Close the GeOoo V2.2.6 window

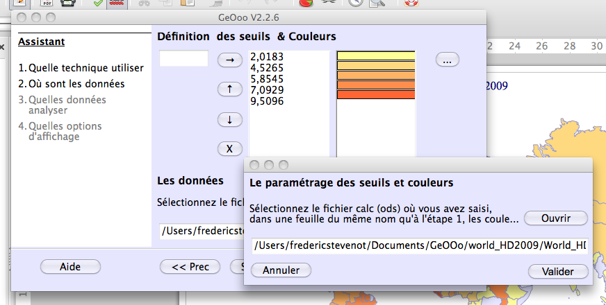(x=22, y=17)
